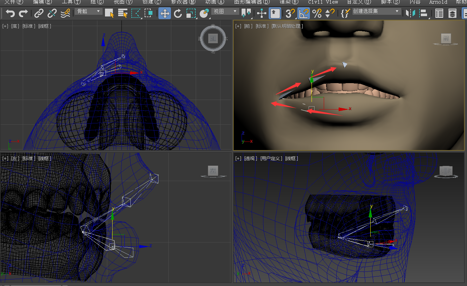Screen dimensions: 467x286
Task: Switch to the Select and Rotate tool
Action: 178,14
